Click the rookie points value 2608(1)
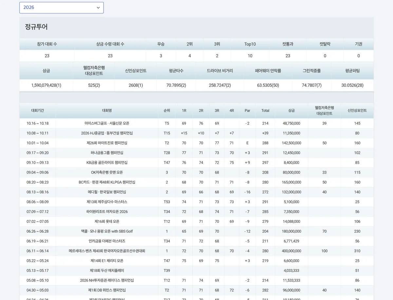Image resolution: width=393 pixels, height=300 pixels. pyautogui.click(x=136, y=85)
